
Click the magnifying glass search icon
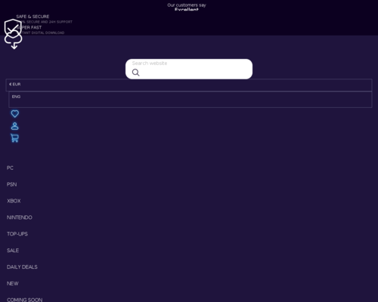tap(135, 72)
